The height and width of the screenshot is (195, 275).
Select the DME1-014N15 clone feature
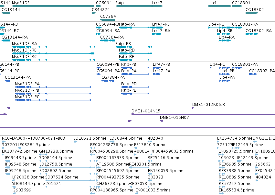[x=203, y=114]
